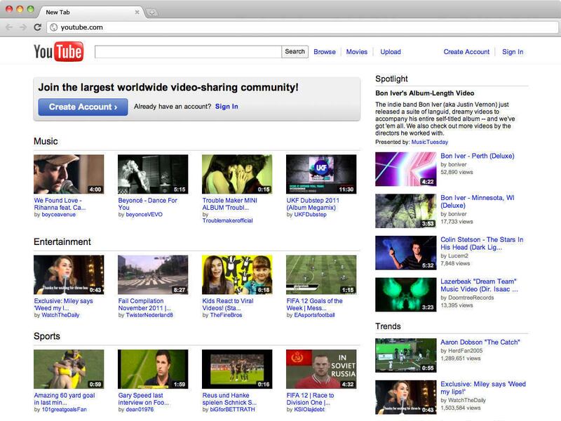Click the browser forward arrow
Screen dimensions: 561x421
coord(23,27)
